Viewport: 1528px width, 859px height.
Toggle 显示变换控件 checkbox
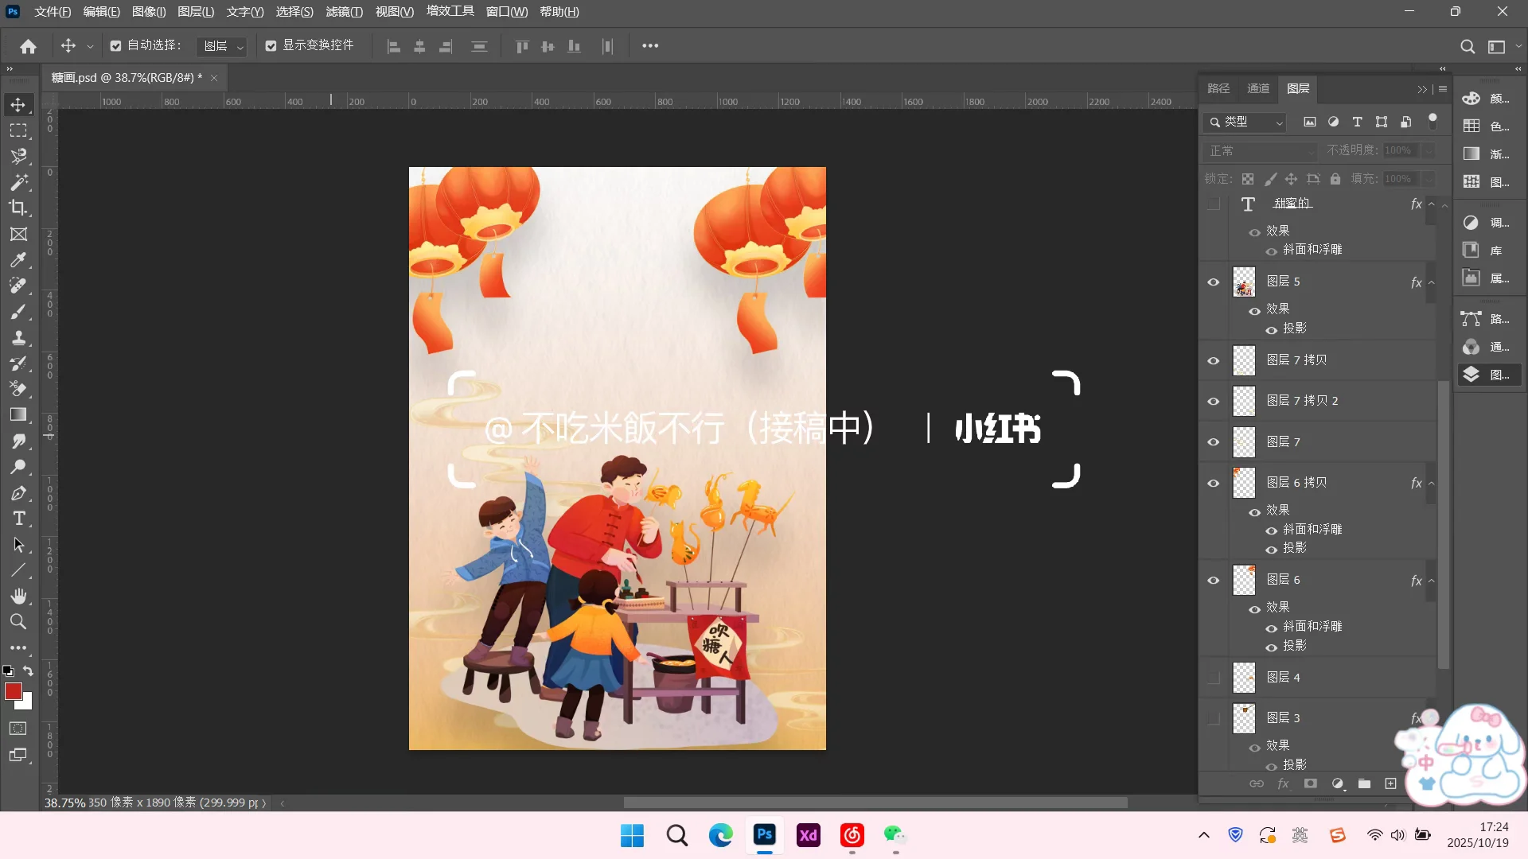tap(271, 45)
